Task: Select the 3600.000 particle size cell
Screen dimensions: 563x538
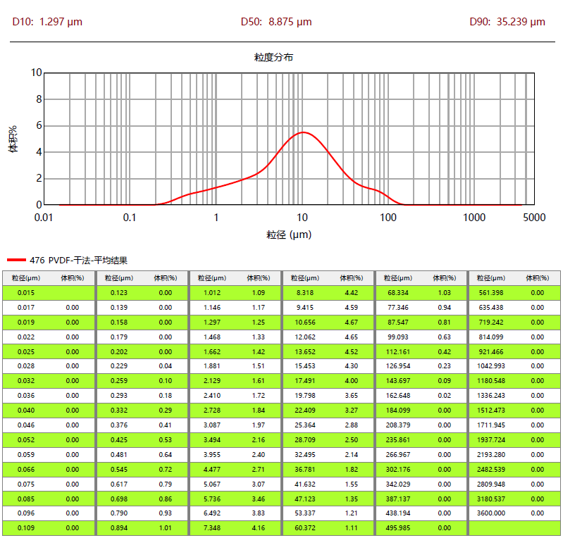Action: [x=490, y=514]
